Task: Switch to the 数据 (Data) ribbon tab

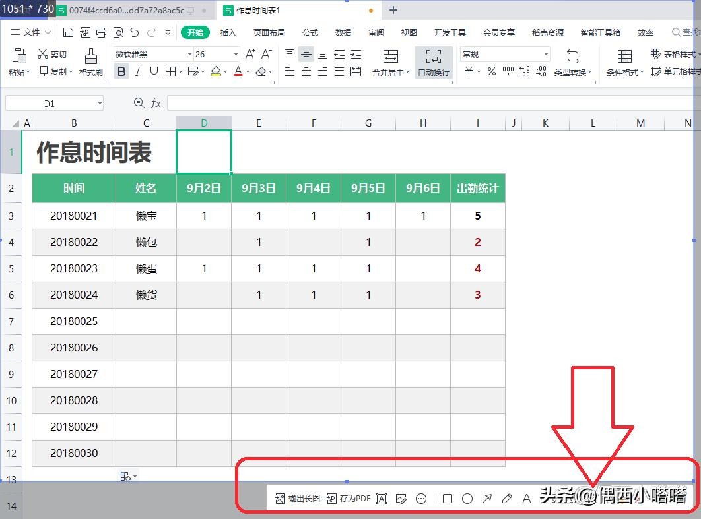Action: tap(343, 32)
